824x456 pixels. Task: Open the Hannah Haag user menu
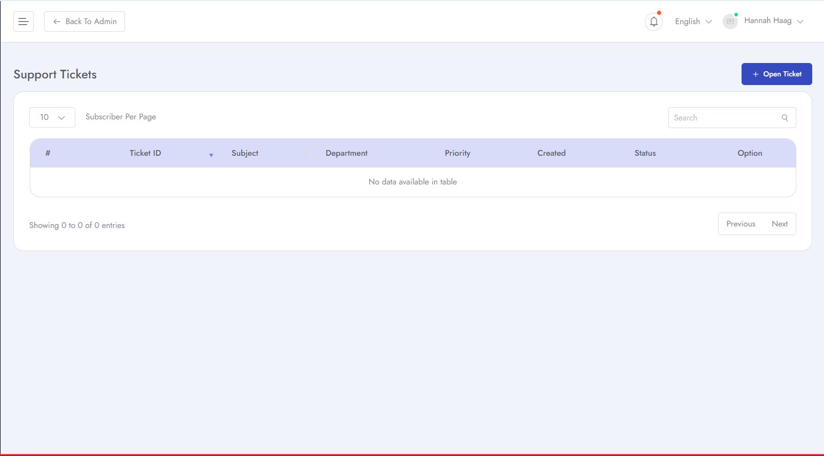pos(773,21)
